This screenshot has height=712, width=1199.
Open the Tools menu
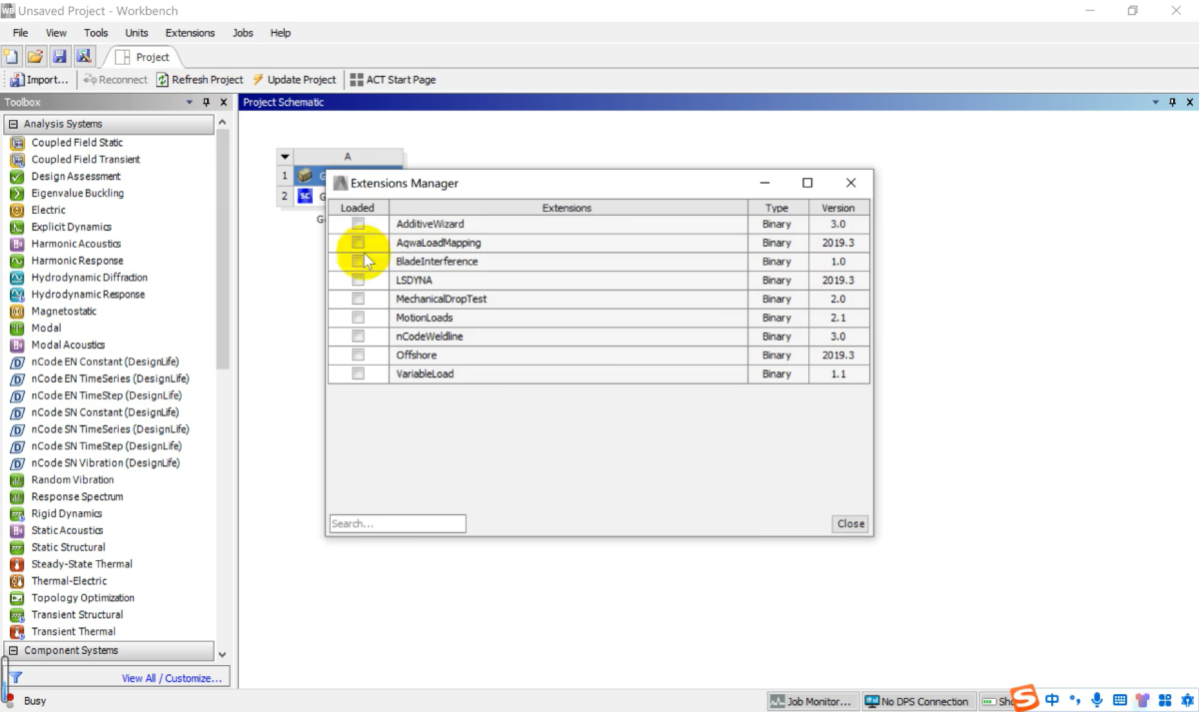click(96, 33)
